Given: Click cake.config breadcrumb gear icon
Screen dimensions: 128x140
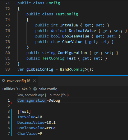Looking at the screenshot, I should tap(35, 89).
